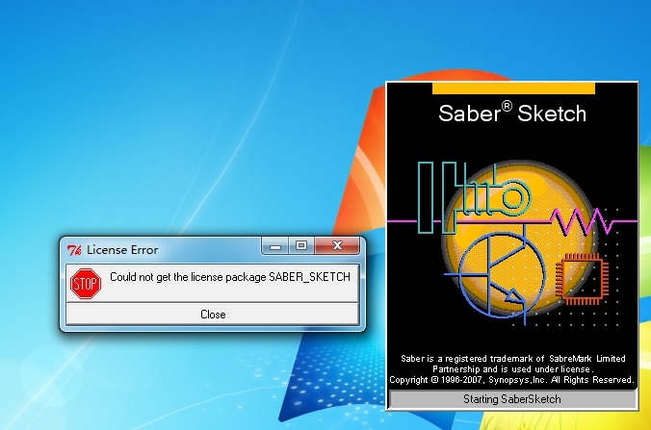
Task: Click the Saber Sketch splash title
Action: [512, 113]
